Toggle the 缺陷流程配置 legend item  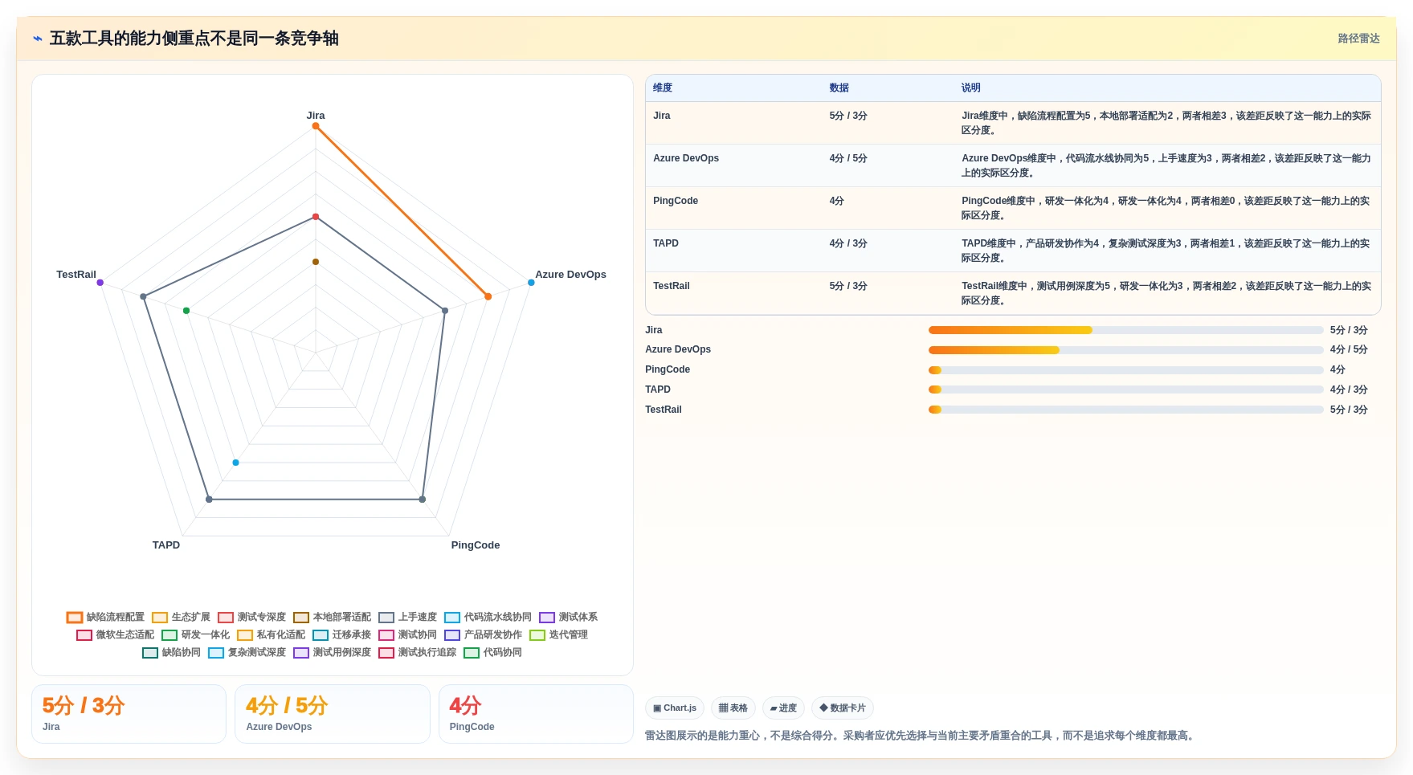click(x=105, y=617)
